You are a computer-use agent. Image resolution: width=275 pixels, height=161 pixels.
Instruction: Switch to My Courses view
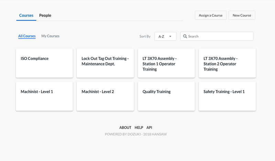50,36
